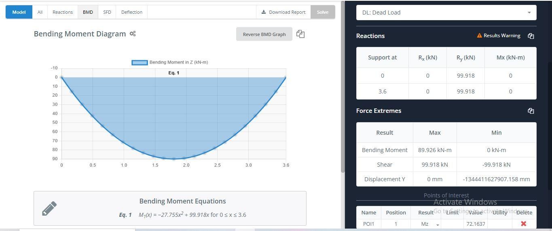Click Ry value for support at 3.6
The height and width of the screenshot is (231, 552).
coord(465,91)
